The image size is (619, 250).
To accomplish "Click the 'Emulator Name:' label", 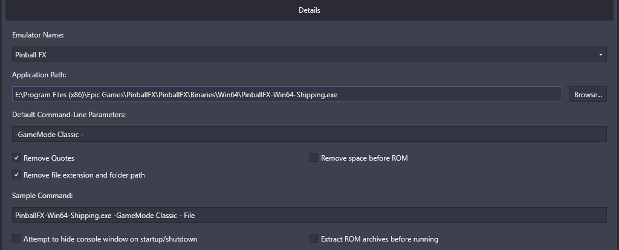I will click(38, 35).
